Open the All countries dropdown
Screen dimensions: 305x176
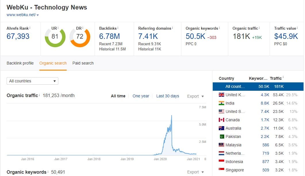point(32,81)
